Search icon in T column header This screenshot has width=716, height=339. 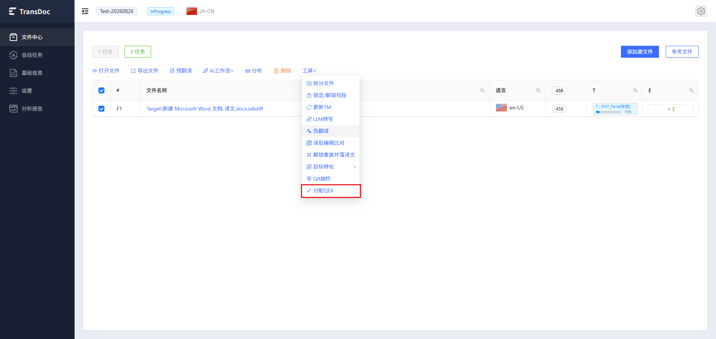(x=635, y=90)
